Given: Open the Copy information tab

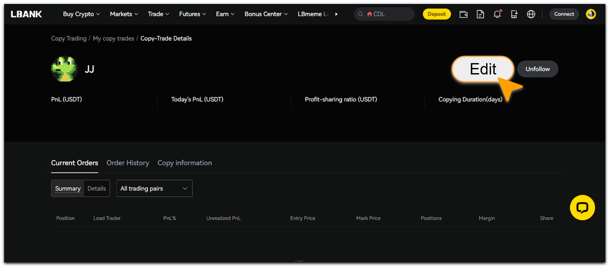Looking at the screenshot, I should (185, 163).
